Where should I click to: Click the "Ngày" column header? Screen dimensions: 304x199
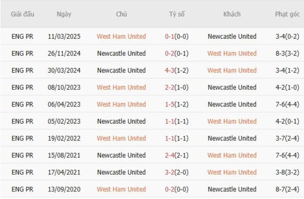coord(64,14)
